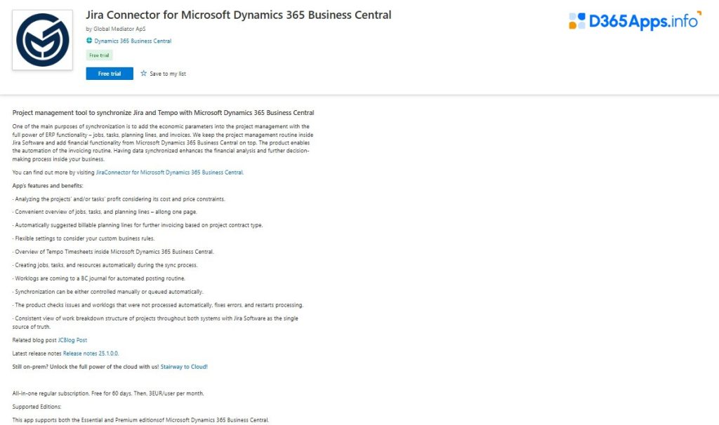Click the 'Latest release notes' label text
719x425 pixels.
37,353
